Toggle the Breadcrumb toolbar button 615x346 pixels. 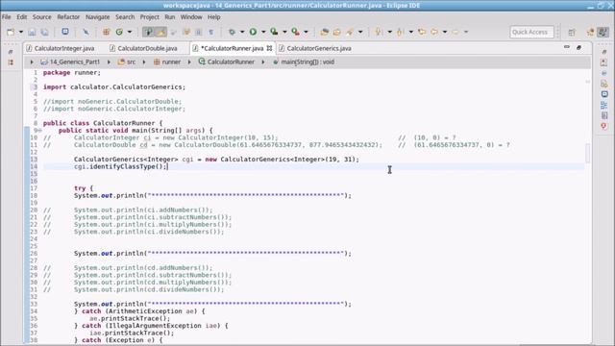tap(148, 32)
